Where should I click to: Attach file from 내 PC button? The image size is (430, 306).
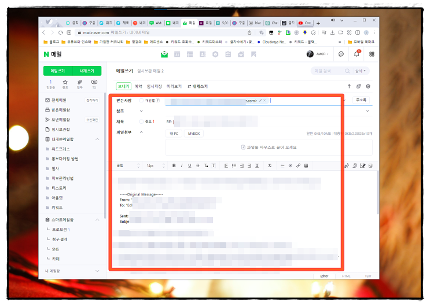(174, 134)
